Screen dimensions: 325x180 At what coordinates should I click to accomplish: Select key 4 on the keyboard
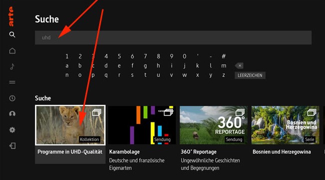(106, 56)
